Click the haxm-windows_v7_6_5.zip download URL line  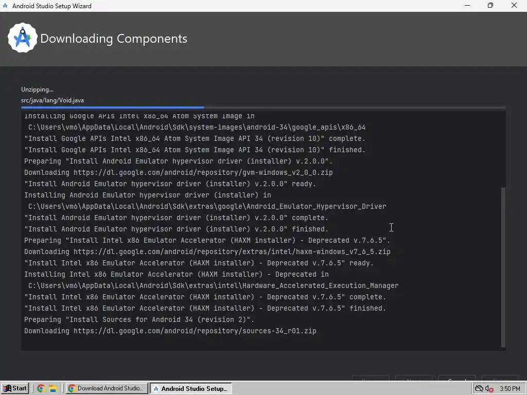coord(207,252)
